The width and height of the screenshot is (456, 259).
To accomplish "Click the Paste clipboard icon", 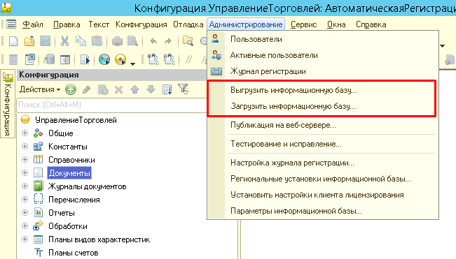I will [x=97, y=41].
